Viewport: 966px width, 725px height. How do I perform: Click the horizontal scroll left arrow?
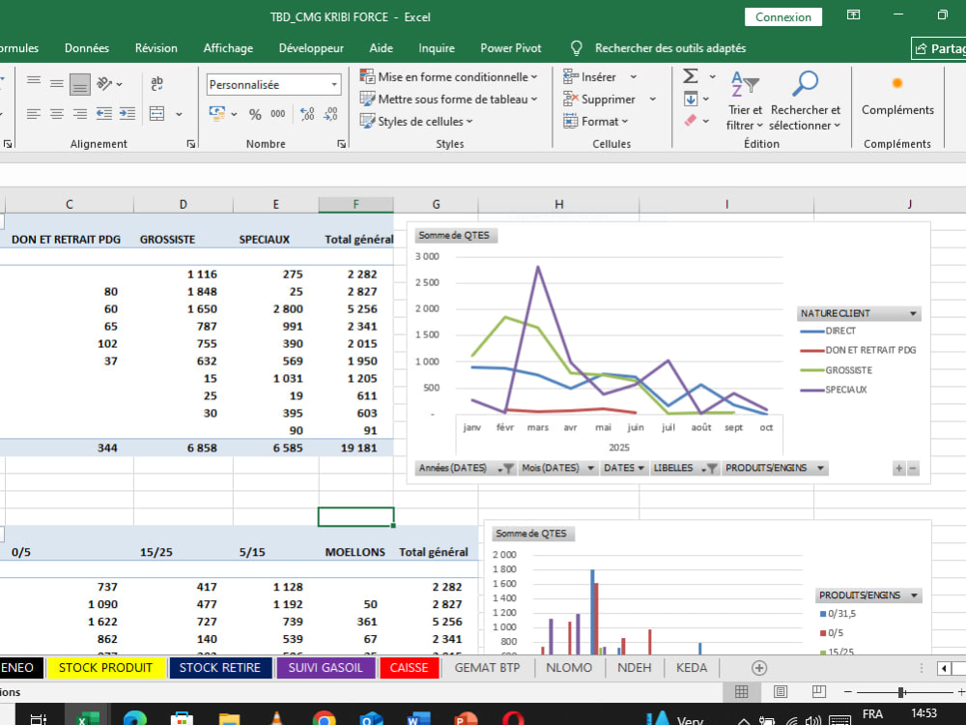944,668
